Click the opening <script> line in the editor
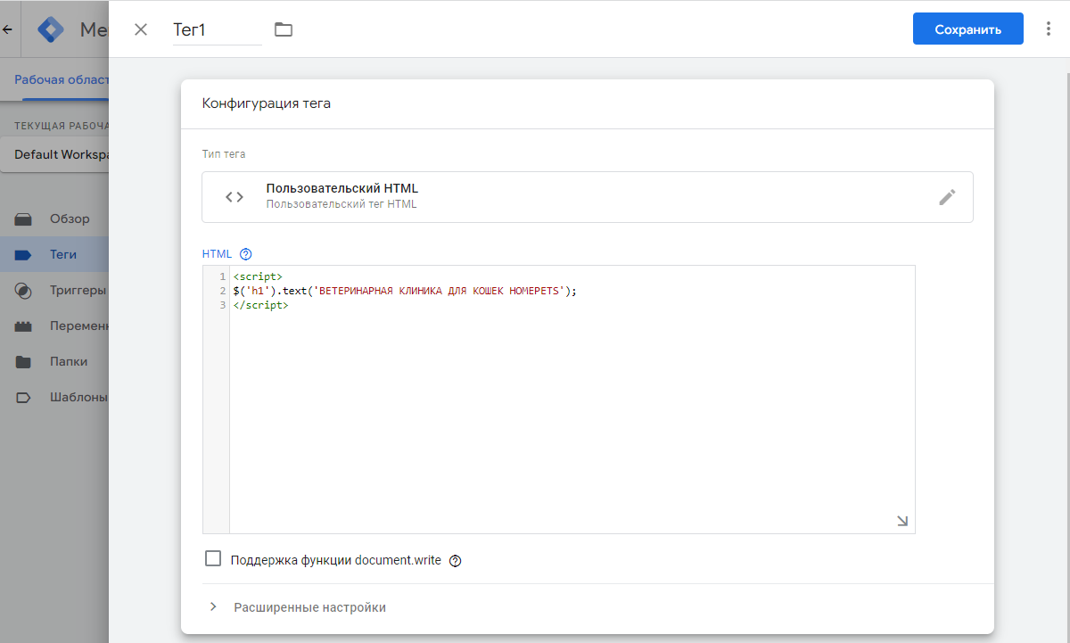This screenshot has width=1070, height=643. (257, 276)
